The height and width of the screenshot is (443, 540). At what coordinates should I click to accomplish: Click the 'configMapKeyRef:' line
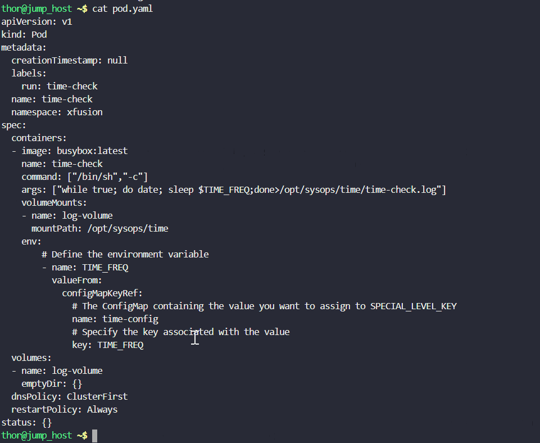point(102,293)
